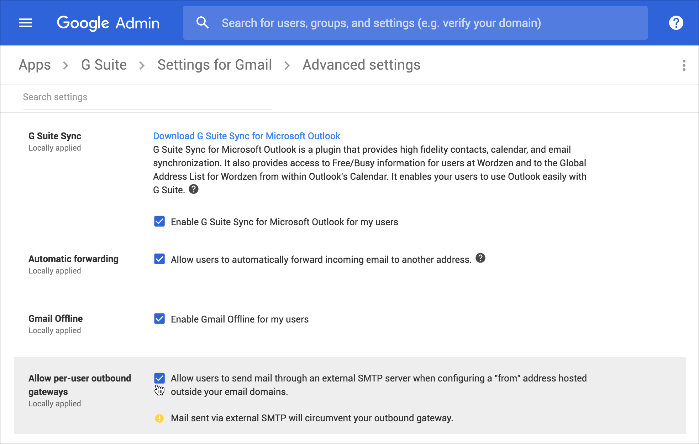This screenshot has width=699, height=444.
Task: Click Download G Suite Sync for Microsoft Outlook link
Action: click(x=247, y=136)
